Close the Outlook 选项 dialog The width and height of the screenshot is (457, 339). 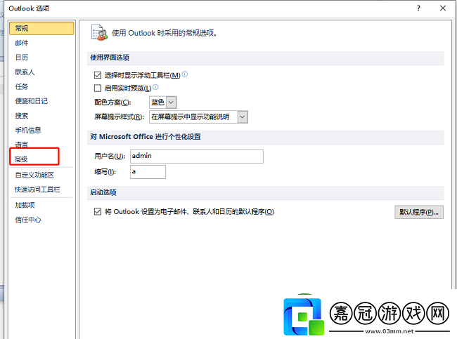(443, 8)
